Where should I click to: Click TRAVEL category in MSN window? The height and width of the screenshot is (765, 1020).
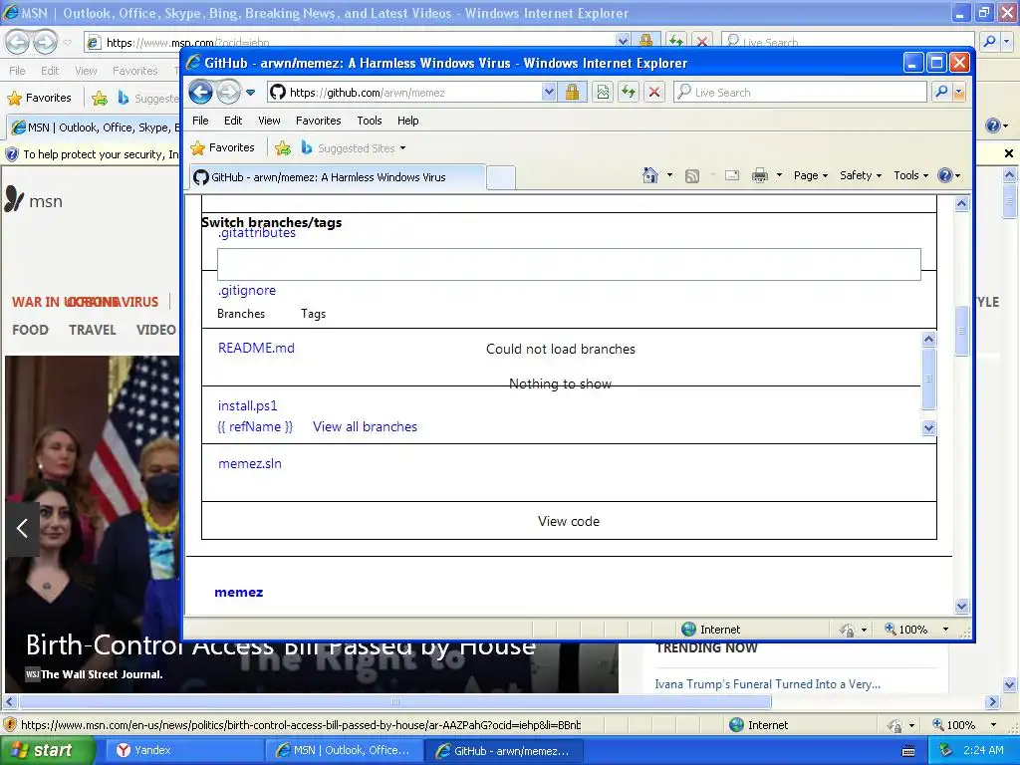pos(93,330)
